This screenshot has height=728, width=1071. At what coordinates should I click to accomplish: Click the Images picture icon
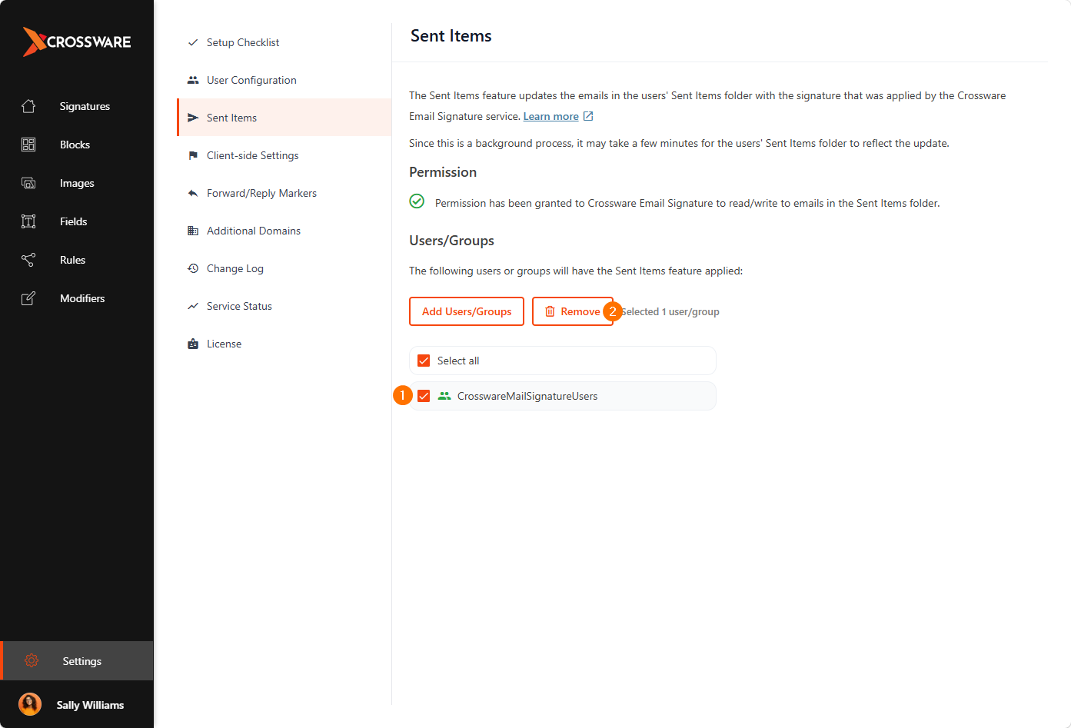click(28, 183)
